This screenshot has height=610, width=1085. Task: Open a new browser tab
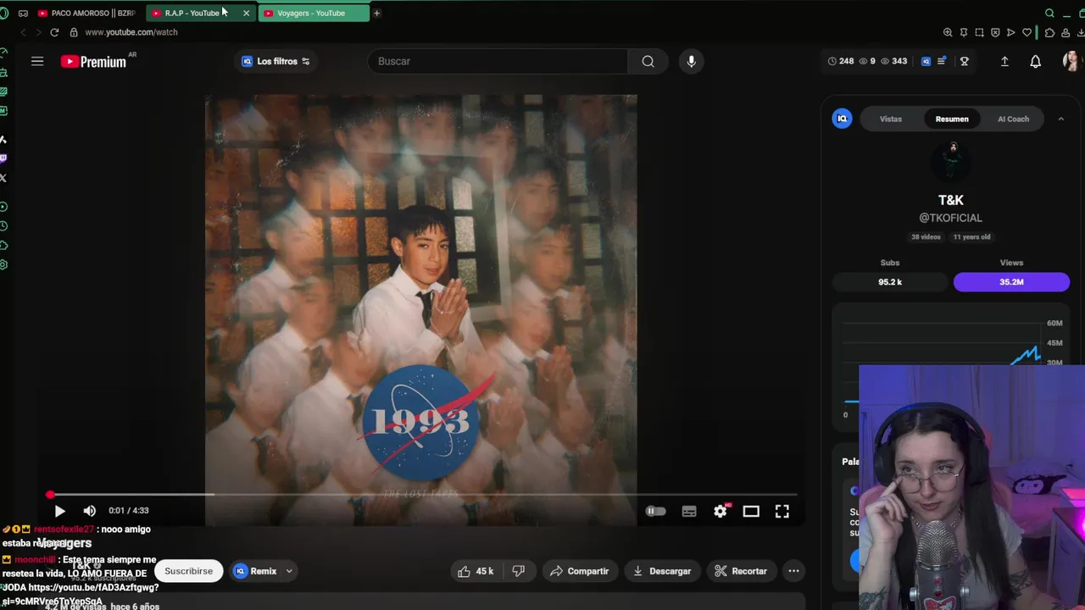coord(376,13)
